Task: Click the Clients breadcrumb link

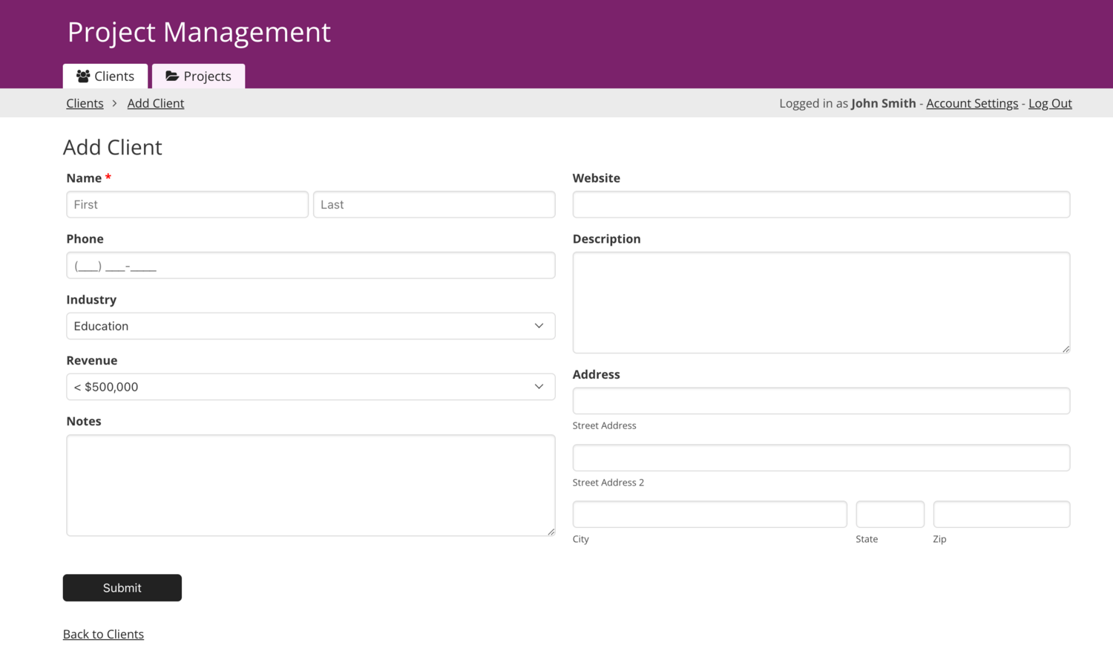Action: click(x=85, y=103)
